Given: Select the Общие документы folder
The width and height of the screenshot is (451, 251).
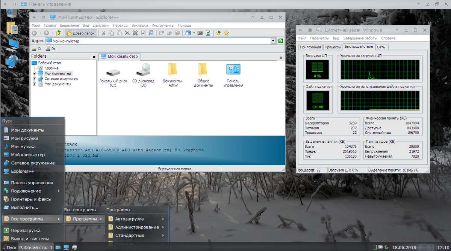Looking at the screenshot, I should coord(203,75).
